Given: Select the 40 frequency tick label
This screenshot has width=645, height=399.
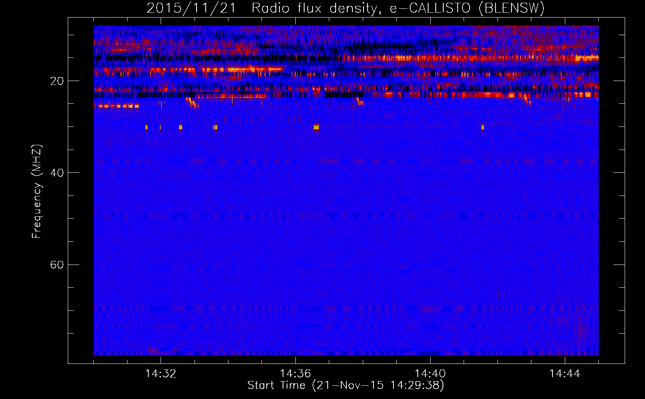Looking at the screenshot, I should [57, 173].
